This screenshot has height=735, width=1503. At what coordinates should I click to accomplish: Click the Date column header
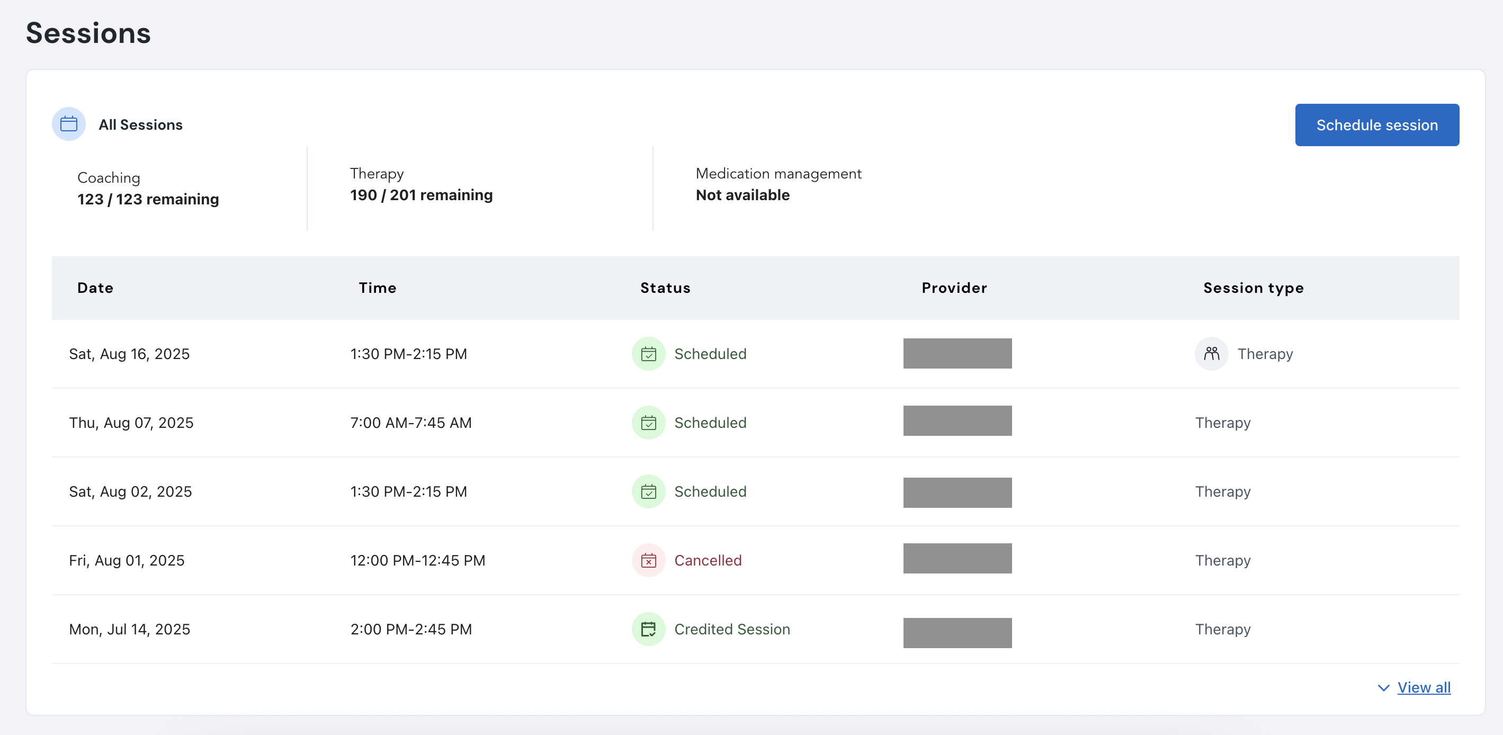96,288
